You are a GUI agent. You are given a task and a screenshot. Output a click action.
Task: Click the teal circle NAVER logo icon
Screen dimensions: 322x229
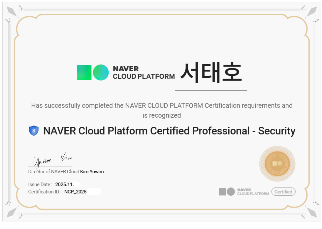[x=101, y=72]
